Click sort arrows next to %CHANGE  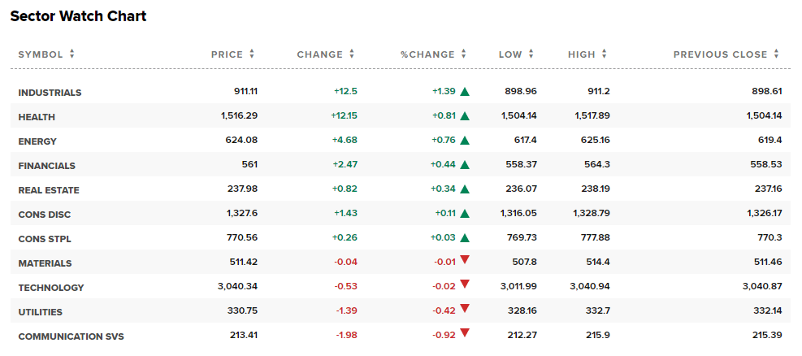pyautogui.click(x=464, y=54)
